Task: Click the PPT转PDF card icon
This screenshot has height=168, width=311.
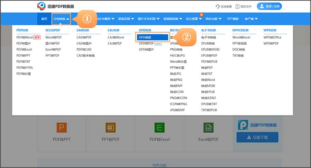Action: coord(110,127)
